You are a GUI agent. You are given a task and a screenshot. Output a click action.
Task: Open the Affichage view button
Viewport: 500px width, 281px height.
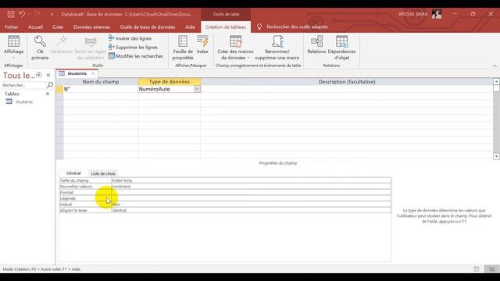click(13, 47)
